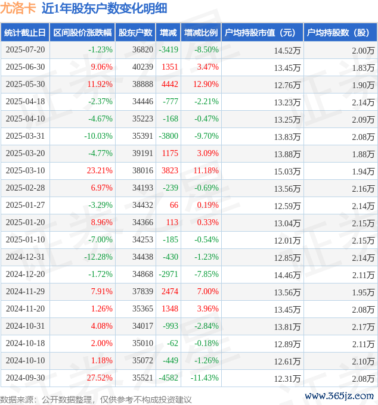Click the change ratio 11.18%

(206, 170)
